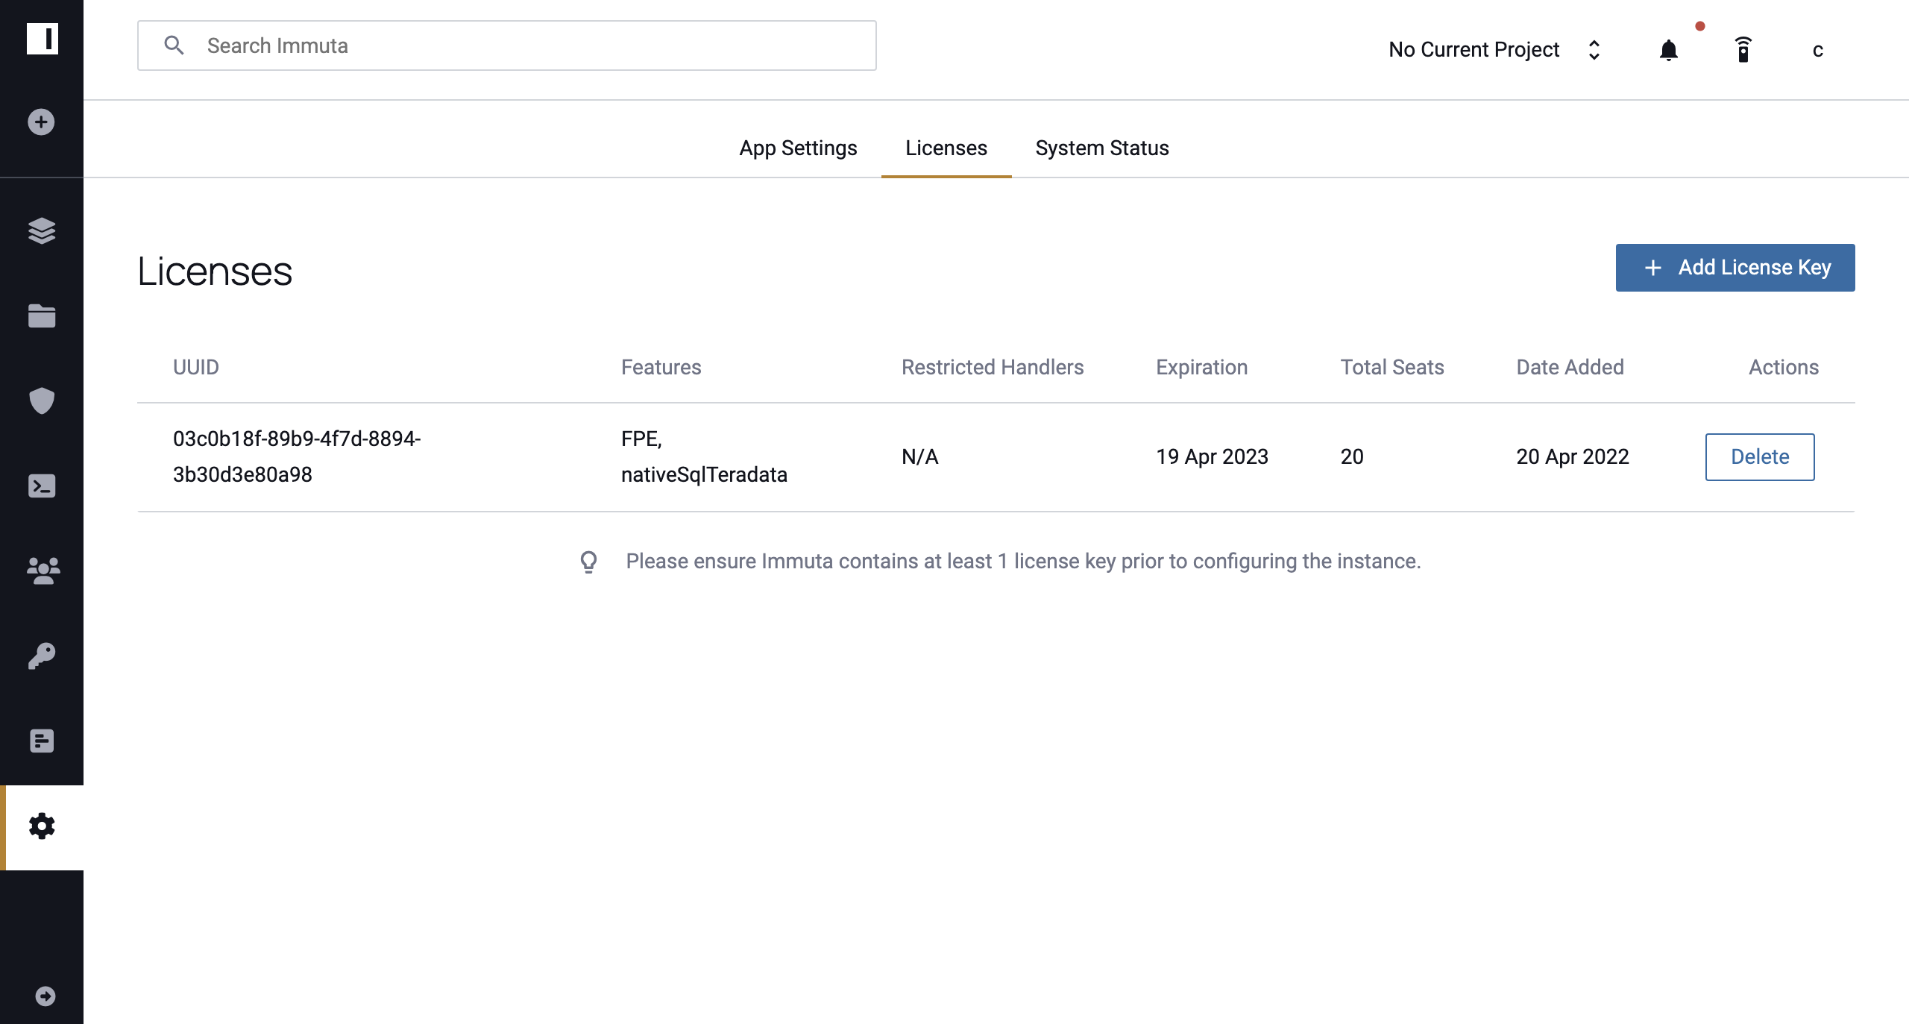Click the Restricted Handlers column header

[993, 367]
